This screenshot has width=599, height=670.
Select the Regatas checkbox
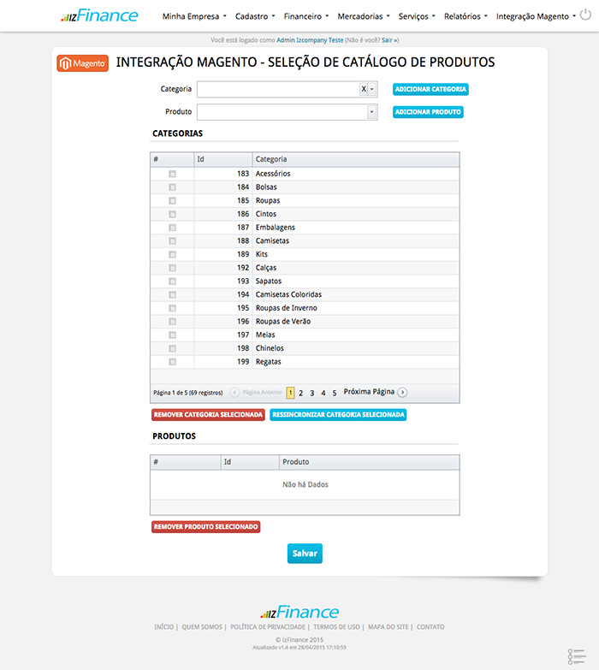click(172, 362)
